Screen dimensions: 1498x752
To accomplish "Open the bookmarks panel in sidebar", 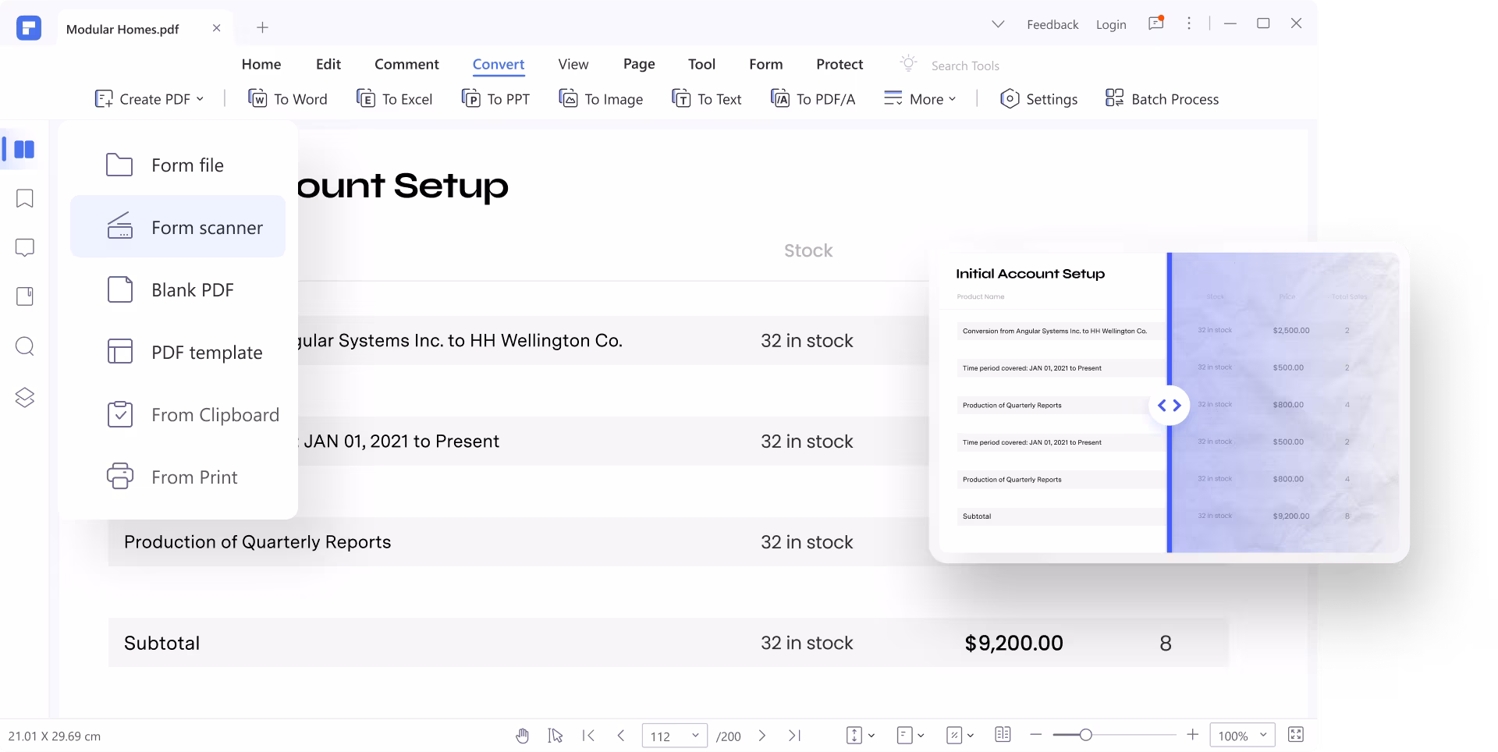I will click(x=25, y=198).
